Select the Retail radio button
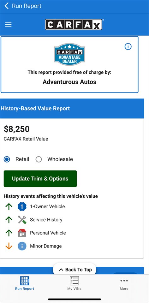The image size is (149, 303). pos(7,159)
